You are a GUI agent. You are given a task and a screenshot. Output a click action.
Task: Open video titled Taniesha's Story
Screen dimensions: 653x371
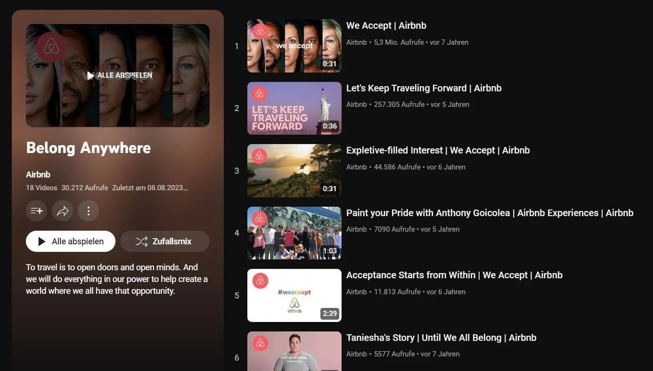point(441,338)
